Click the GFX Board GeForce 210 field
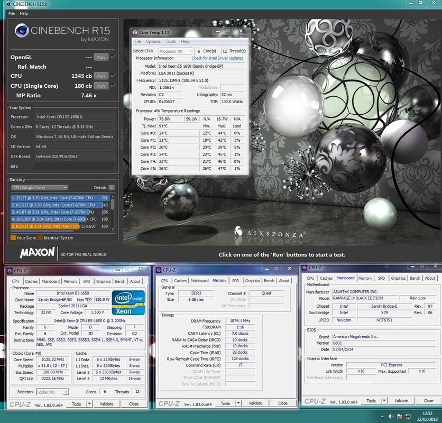Screen dimensions: 442x423 tap(75, 157)
